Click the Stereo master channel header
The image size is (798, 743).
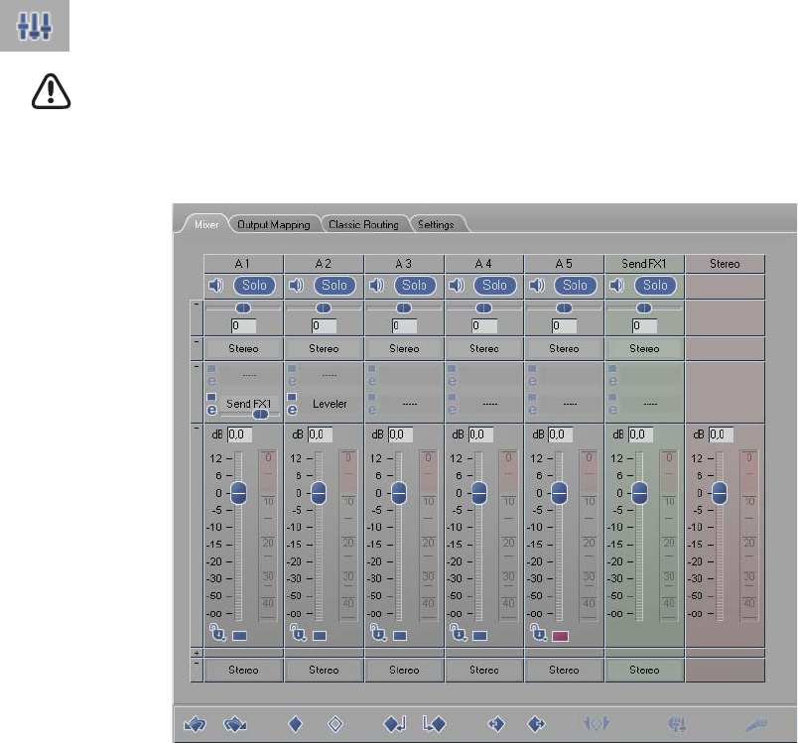click(x=725, y=264)
